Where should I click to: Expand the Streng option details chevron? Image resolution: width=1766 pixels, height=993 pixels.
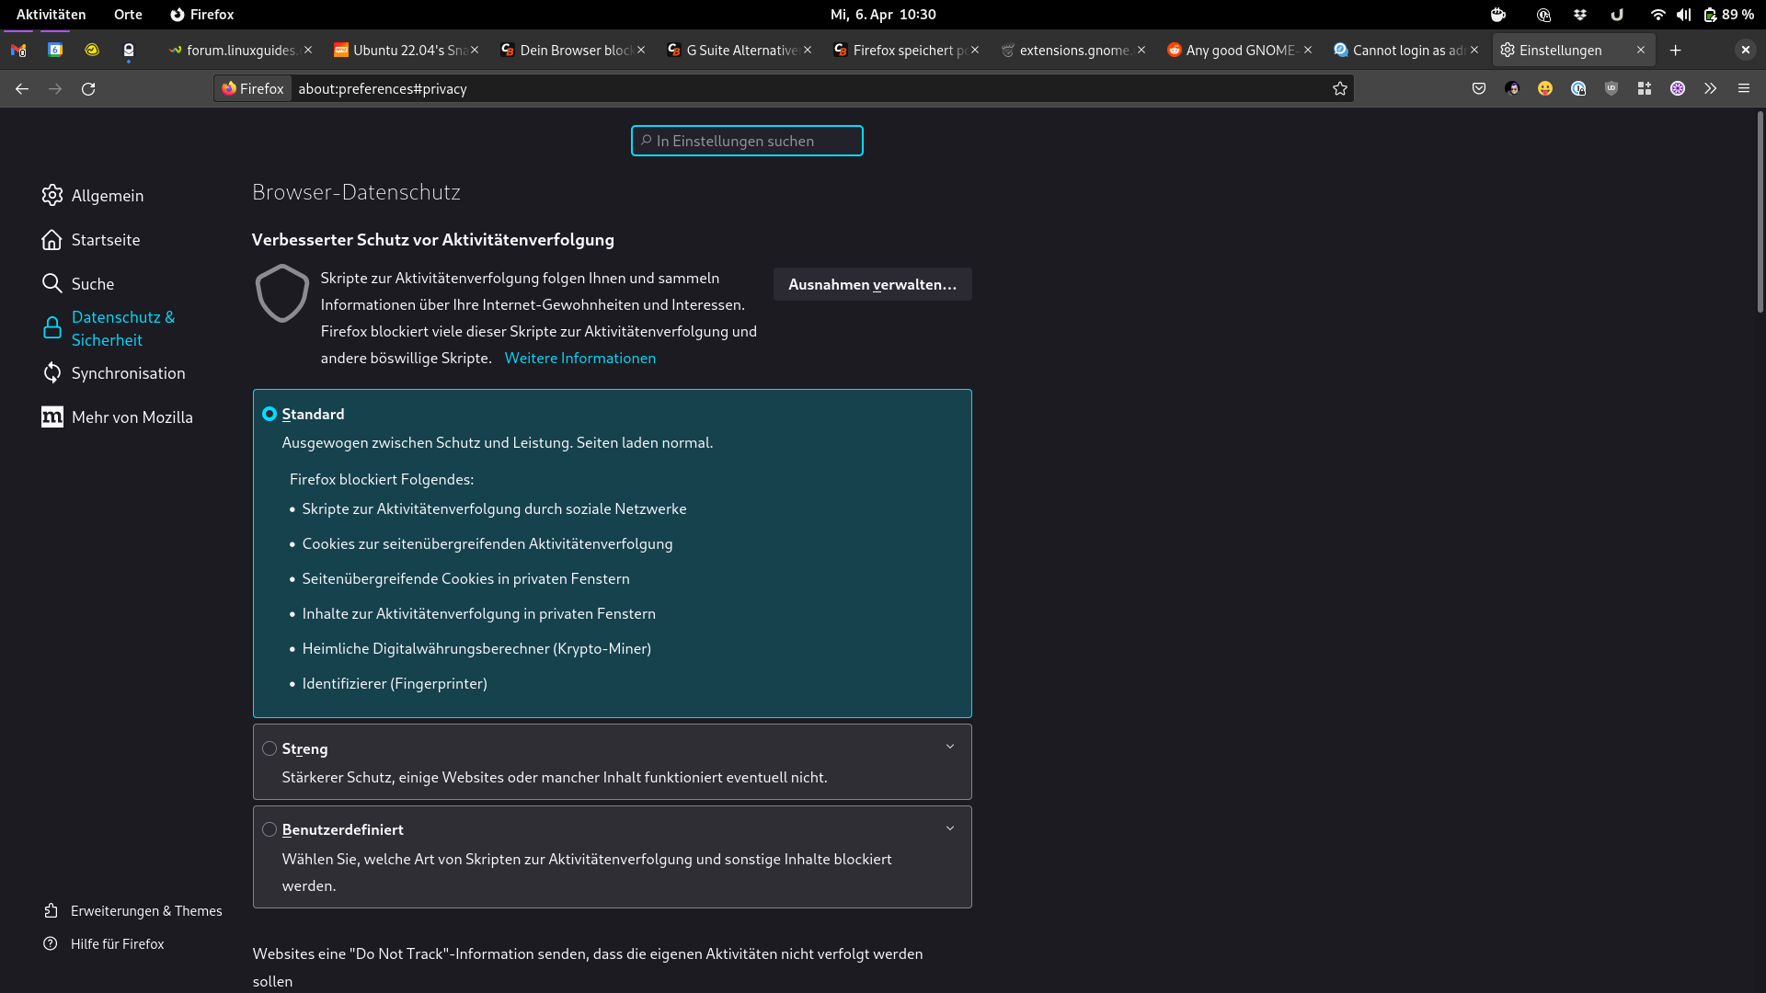coord(950,747)
